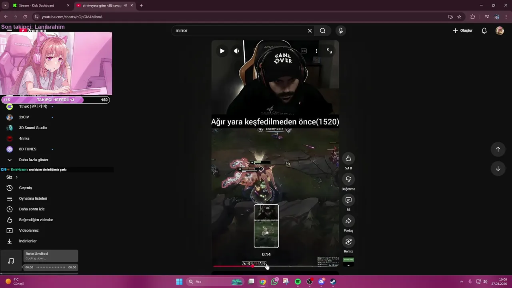Screen dimensions: 512x288
Task: Open the Shorts three-dot options menu
Action: (316, 51)
